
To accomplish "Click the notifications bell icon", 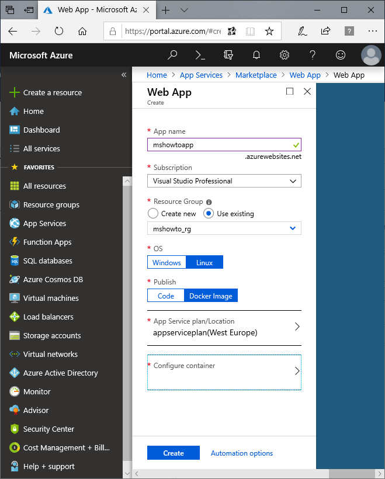I will tap(256, 55).
